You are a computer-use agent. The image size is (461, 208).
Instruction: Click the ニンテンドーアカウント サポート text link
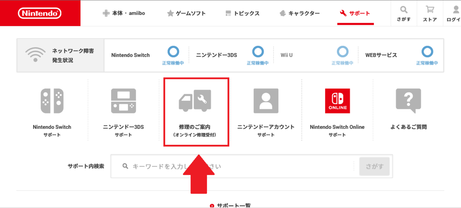coord(266,131)
